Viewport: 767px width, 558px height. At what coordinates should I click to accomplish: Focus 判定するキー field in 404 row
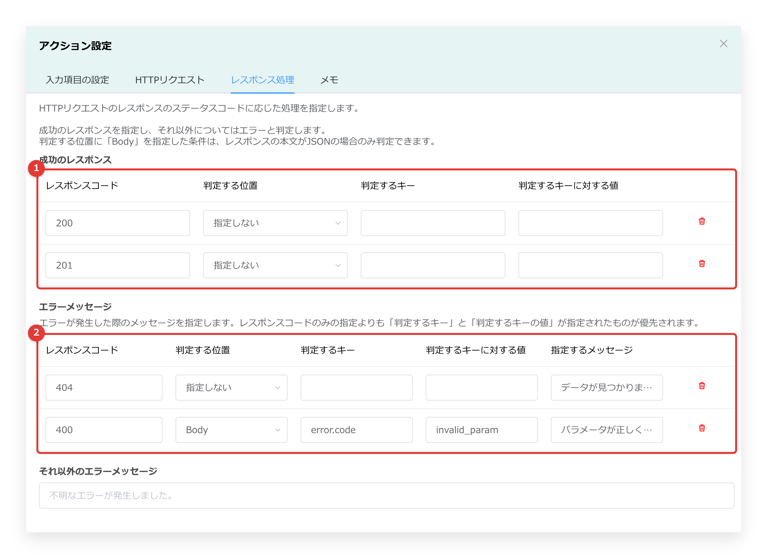point(357,388)
